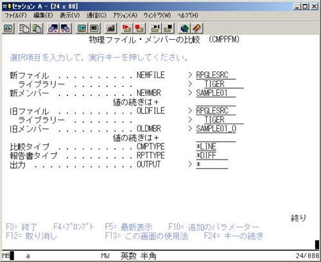The width and height of the screenshot is (321, 262).
Task: Open the 表示(V) menu
Action: click(x=70, y=15)
